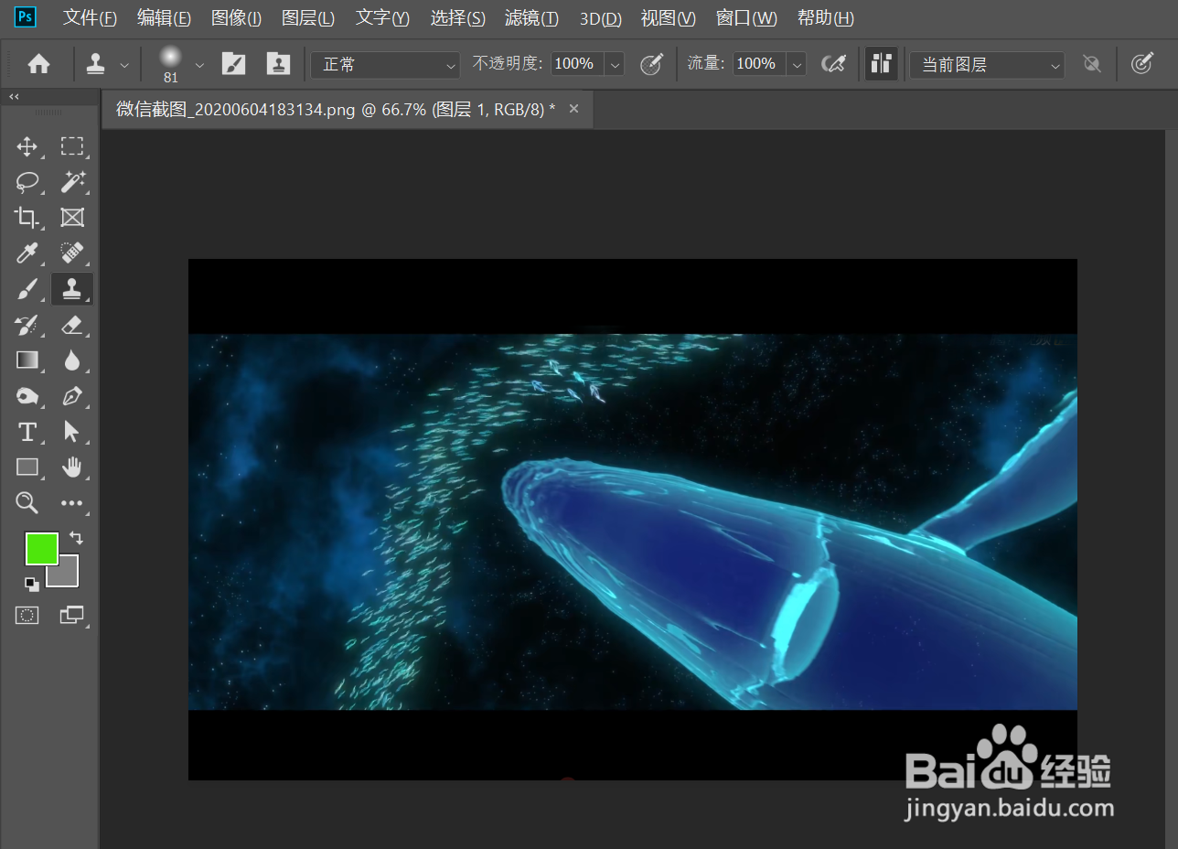Click the brush preview showing size 81

[x=170, y=65]
